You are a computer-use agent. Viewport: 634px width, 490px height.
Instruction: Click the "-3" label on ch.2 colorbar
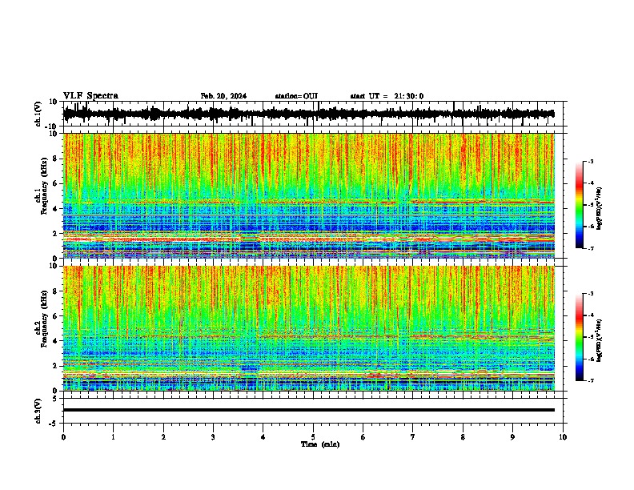590,294
